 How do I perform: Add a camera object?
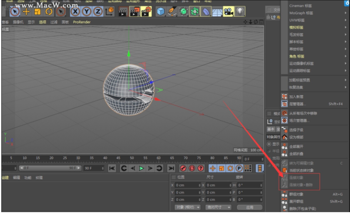(x=229, y=11)
